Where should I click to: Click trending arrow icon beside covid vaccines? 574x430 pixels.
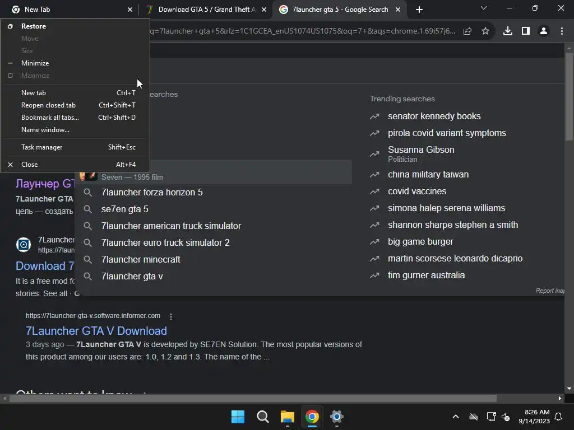tap(374, 191)
